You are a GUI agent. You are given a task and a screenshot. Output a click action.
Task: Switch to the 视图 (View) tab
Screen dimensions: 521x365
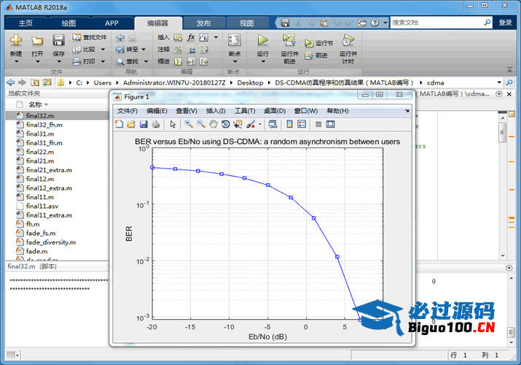pyautogui.click(x=246, y=23)
